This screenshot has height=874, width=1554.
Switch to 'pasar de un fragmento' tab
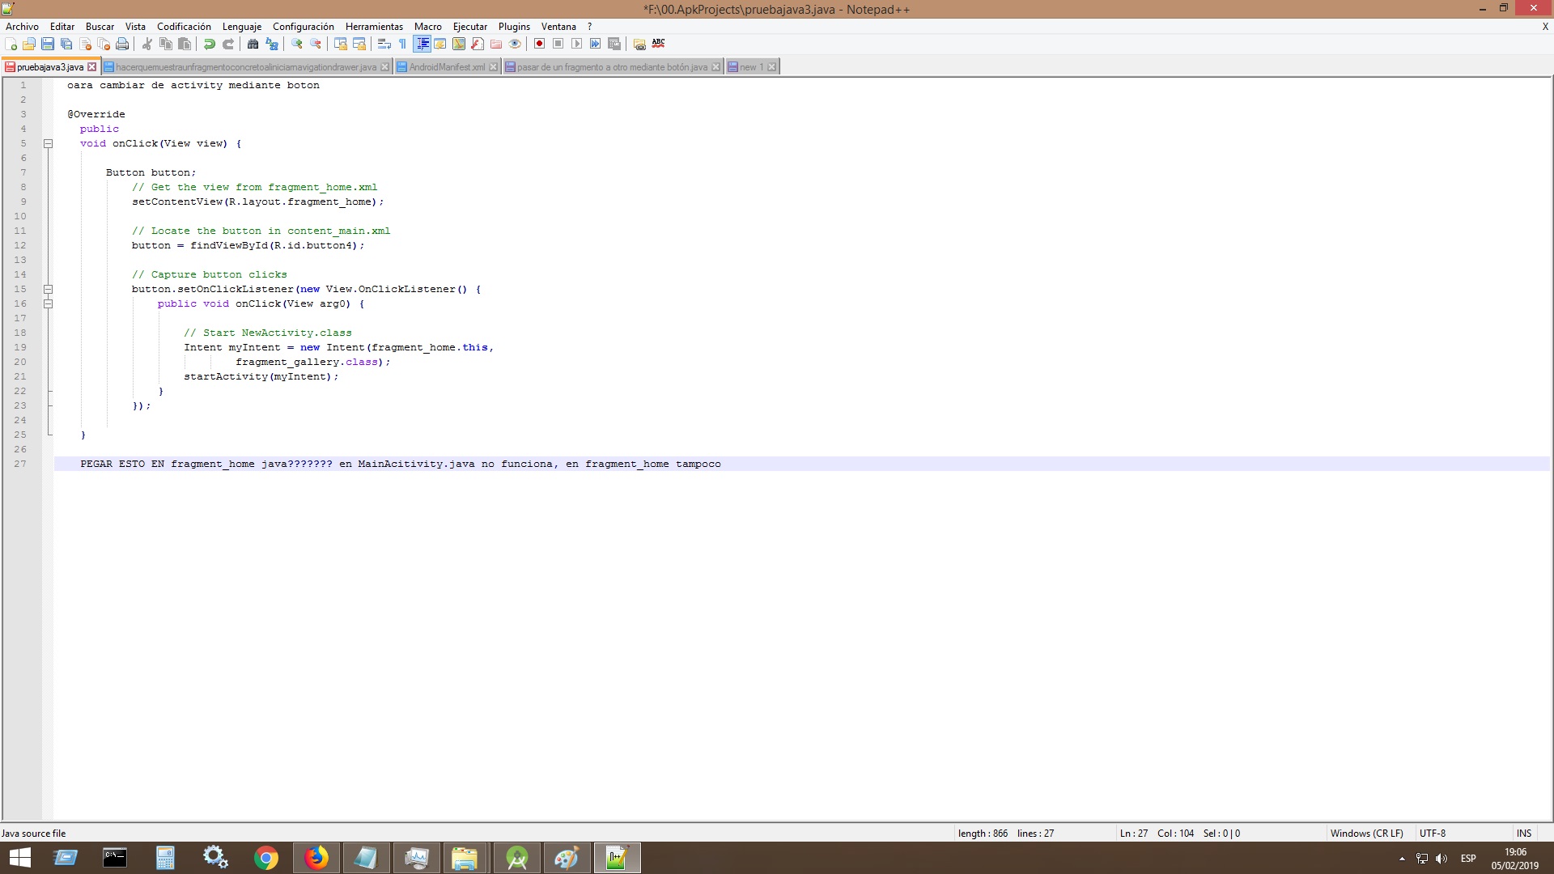tap(612, 67)
